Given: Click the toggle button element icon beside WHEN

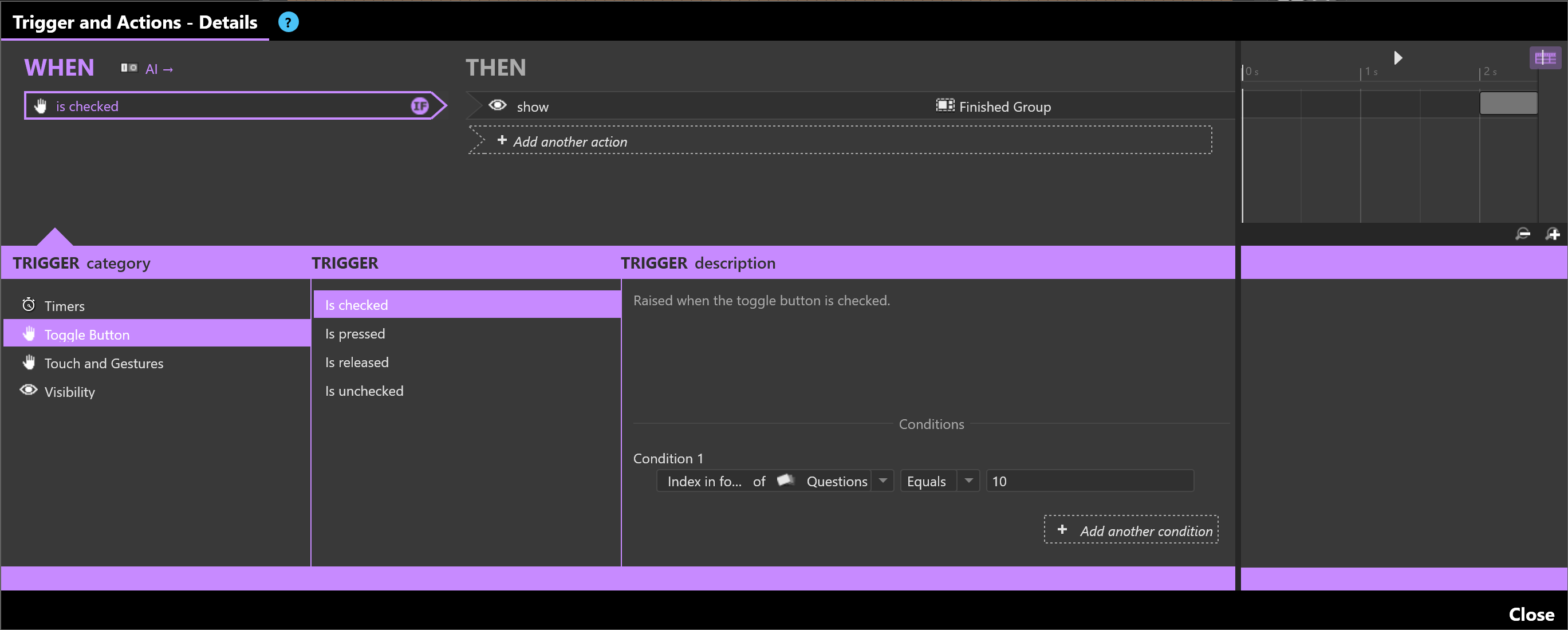Looking at the screenshot, I should coord(128,68).
